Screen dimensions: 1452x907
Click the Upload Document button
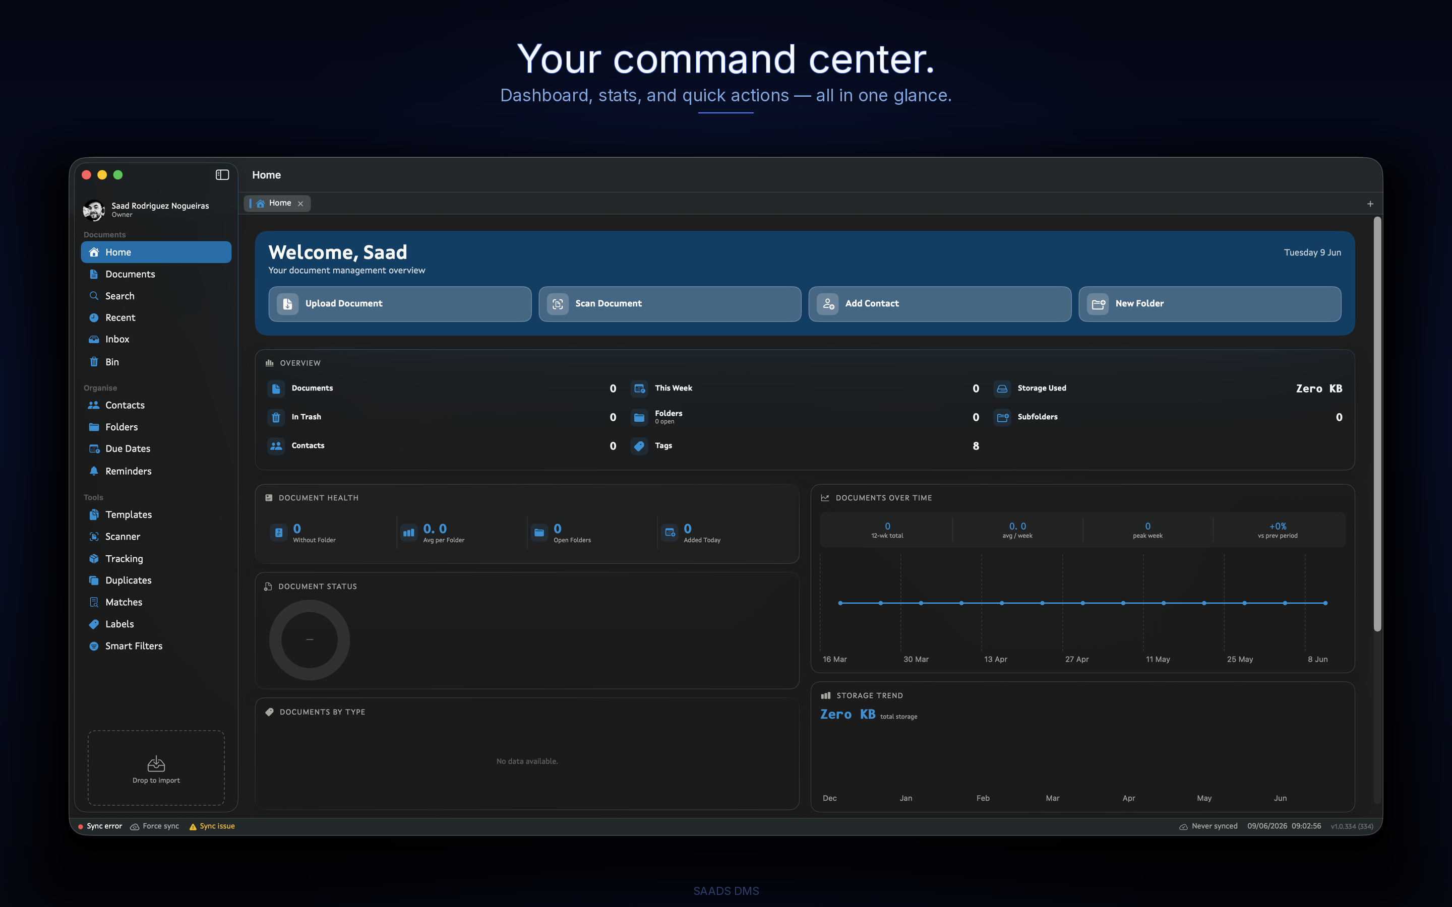tap(400, 303)
